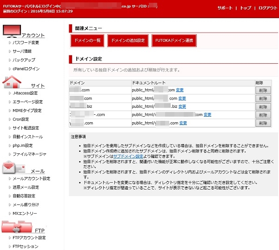This screenshot has height=250, width=279.
Task: Open .Htaccess設定 page
Action: 25,93
